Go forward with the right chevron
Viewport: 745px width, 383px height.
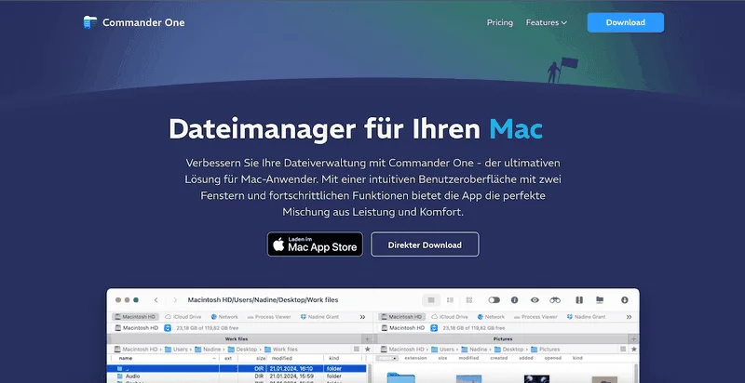tap(175, 300)
